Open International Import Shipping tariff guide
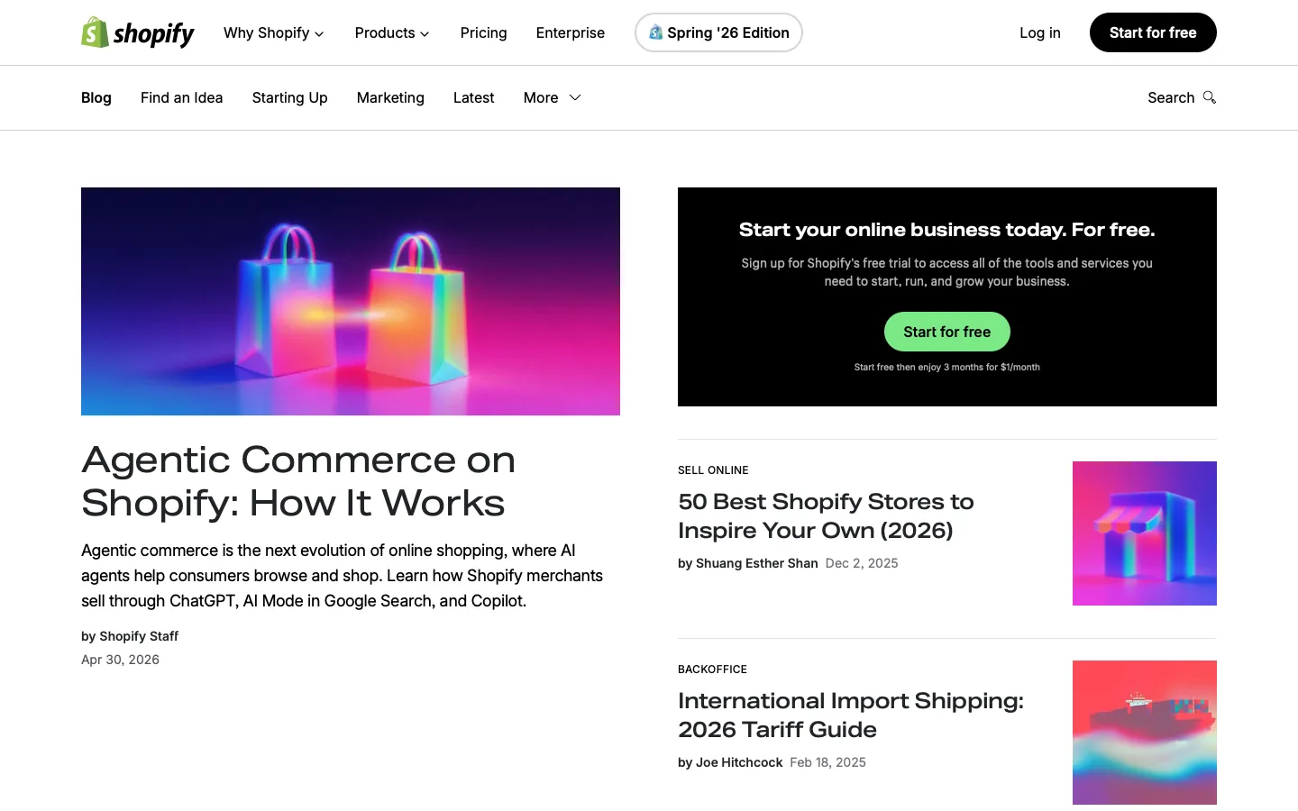Viewport: 1298px width, 811px height. (x=851, y=715)
